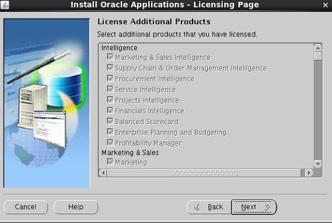Uncheck Profitability Manager checkbox
The height and width of the screenshot is (223, 332).
(x=110, y=143)
